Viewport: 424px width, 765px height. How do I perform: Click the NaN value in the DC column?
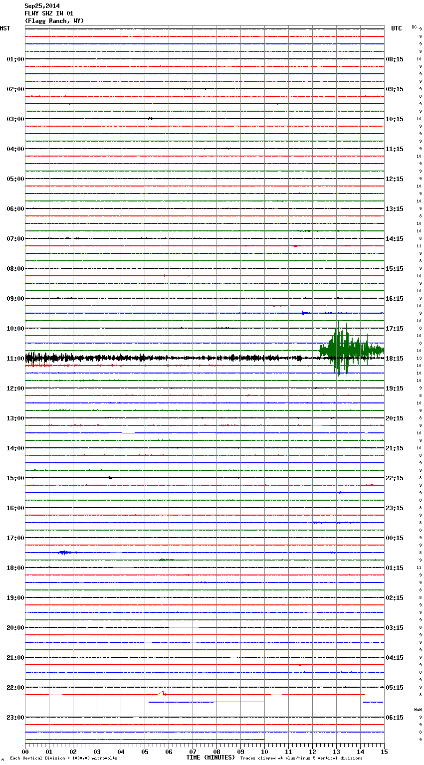coord(418,710)
